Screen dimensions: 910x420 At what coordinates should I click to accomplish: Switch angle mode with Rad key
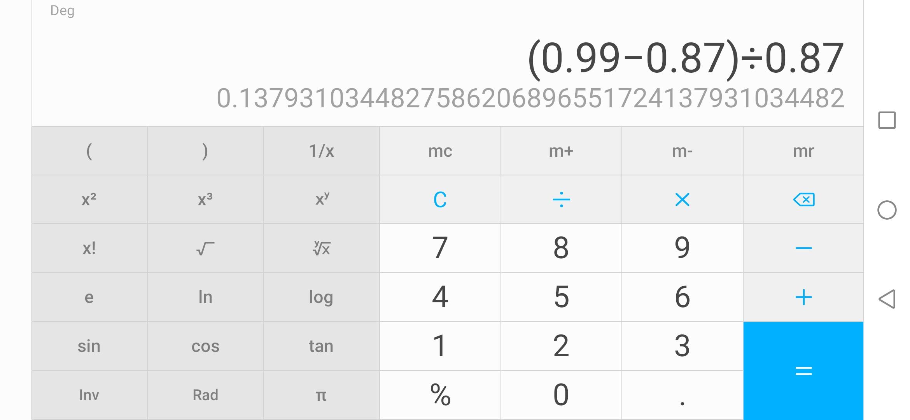[205, 395]
